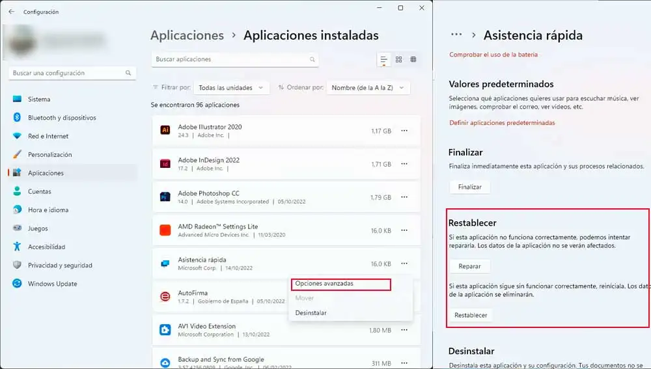
Task: Open more options for Asistencia rápida
Action: click(404, 264)
